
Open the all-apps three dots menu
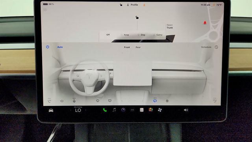coord(132,110)
